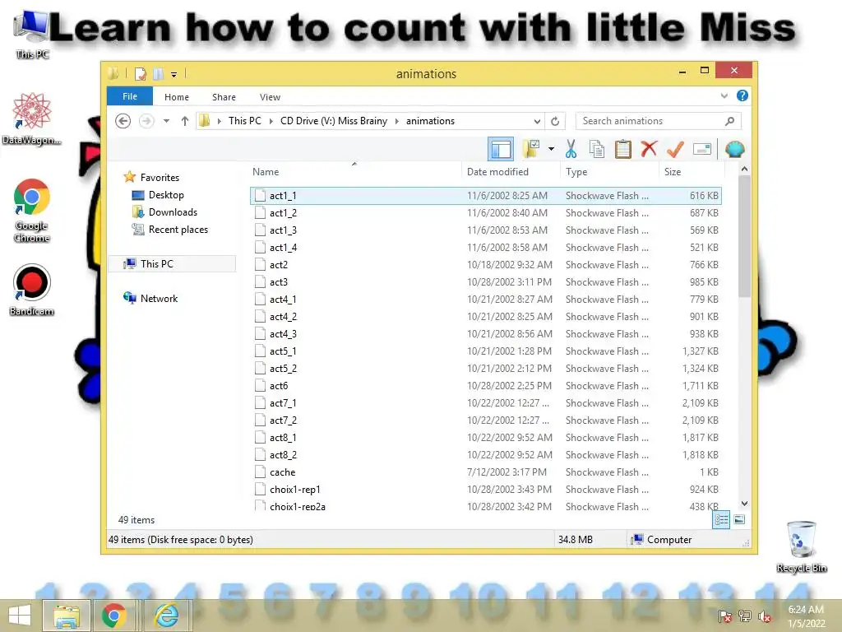Open address bar history dropdown
The width and height of the screenshot is (842, 632).
[x=537, y=121]
